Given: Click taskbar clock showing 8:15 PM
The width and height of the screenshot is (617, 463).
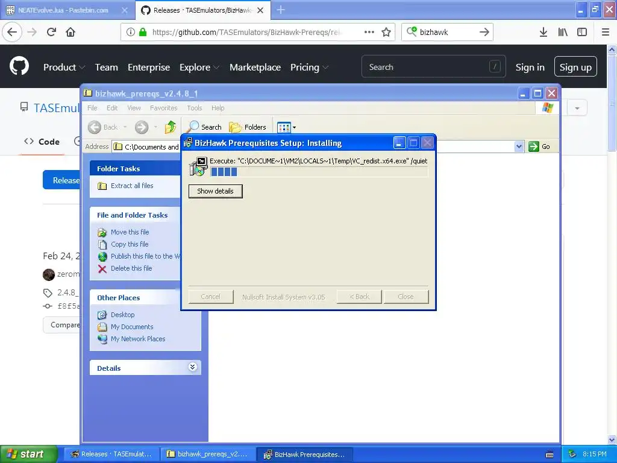Looking at the screenshot, I should [x=594, y=454].
